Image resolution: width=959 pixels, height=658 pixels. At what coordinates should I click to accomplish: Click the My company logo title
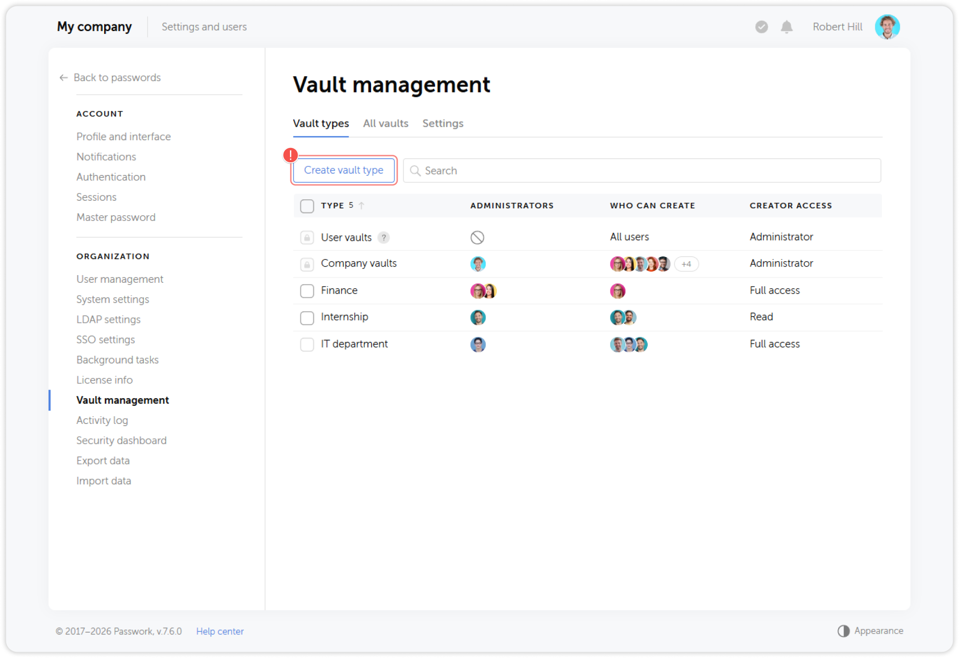point(94,27)
